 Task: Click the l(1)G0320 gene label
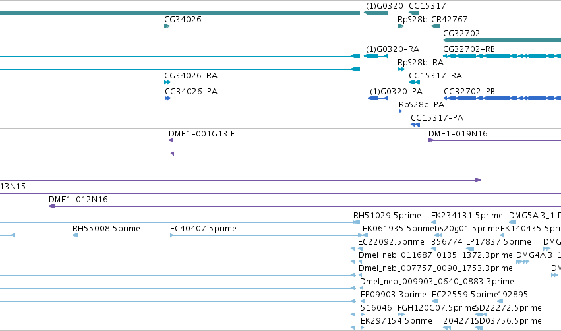pyautogui.click(x=384, y=6)
